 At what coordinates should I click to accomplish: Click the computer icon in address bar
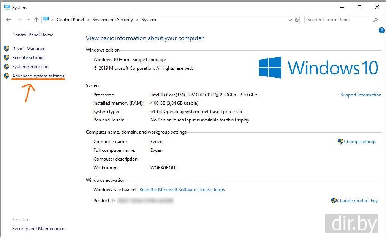[x=46, y=20]
